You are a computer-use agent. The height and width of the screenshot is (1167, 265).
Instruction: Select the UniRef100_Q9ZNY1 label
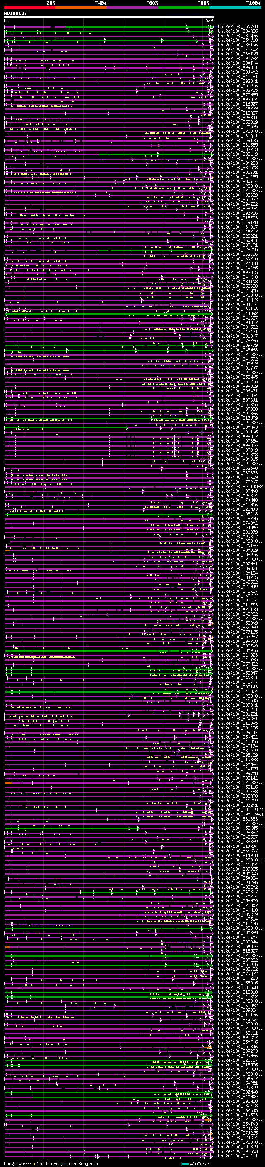click(x=238, y=564)
